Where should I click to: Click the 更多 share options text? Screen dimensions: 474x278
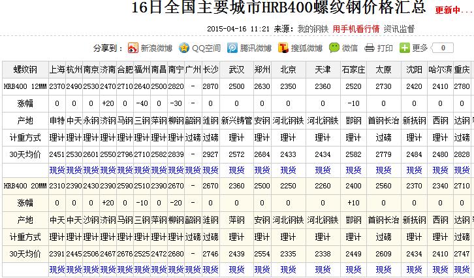click(420, 48)
